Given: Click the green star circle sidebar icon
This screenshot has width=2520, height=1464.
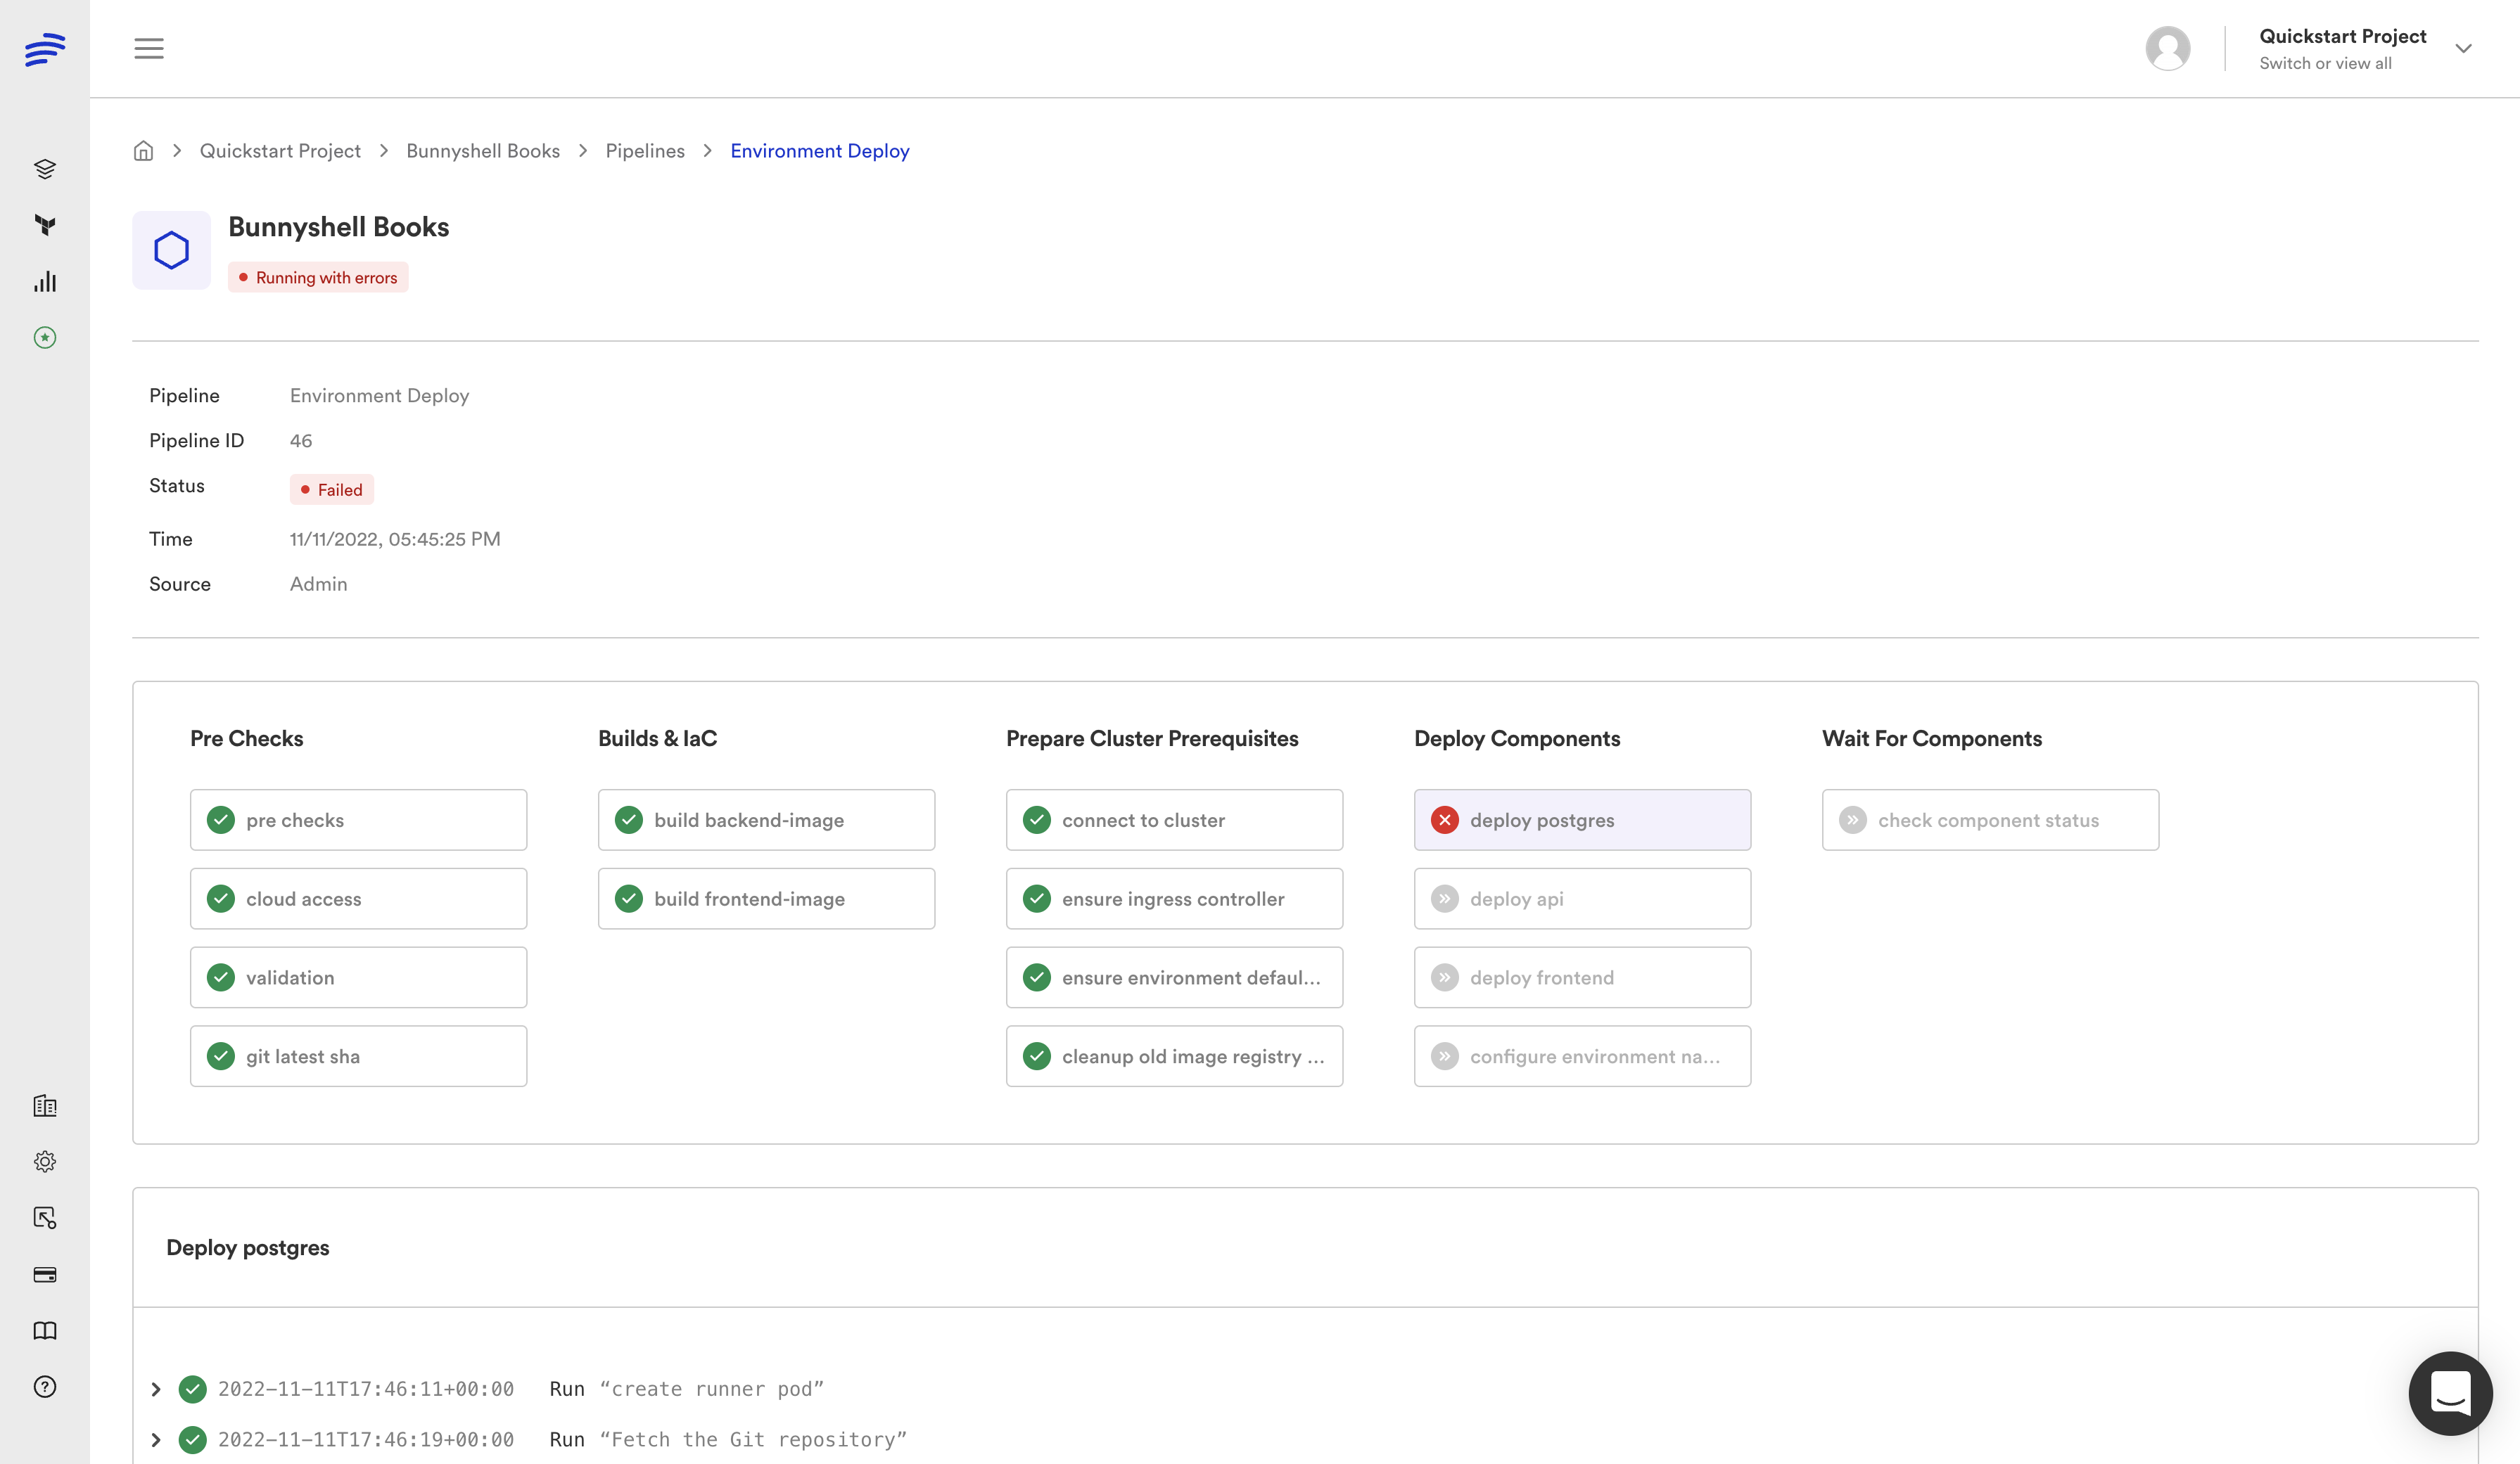Looking at the screenshot, I should coord(45,338).
